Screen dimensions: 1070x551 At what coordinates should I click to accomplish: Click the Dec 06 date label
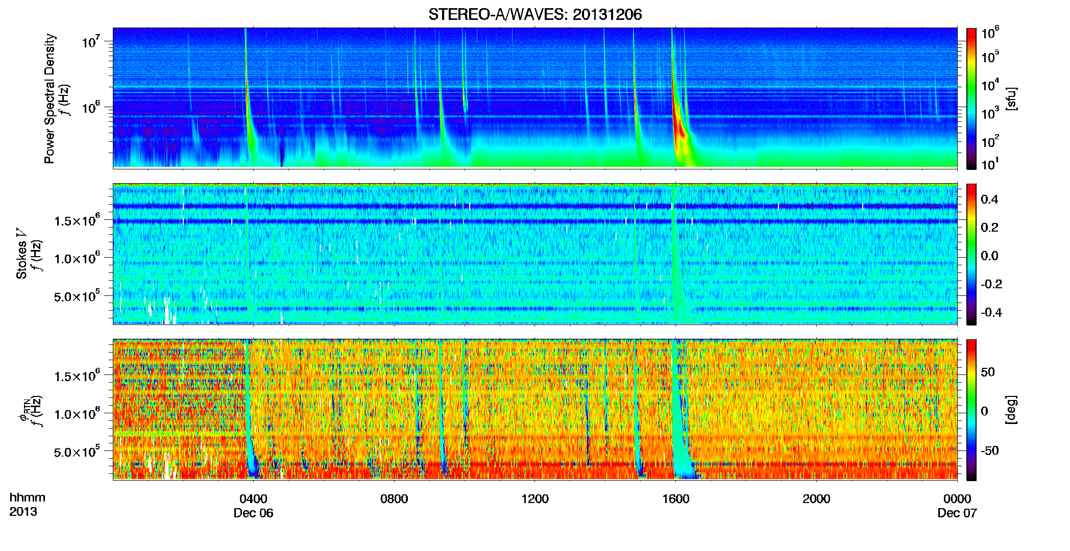tap(253, 513)
